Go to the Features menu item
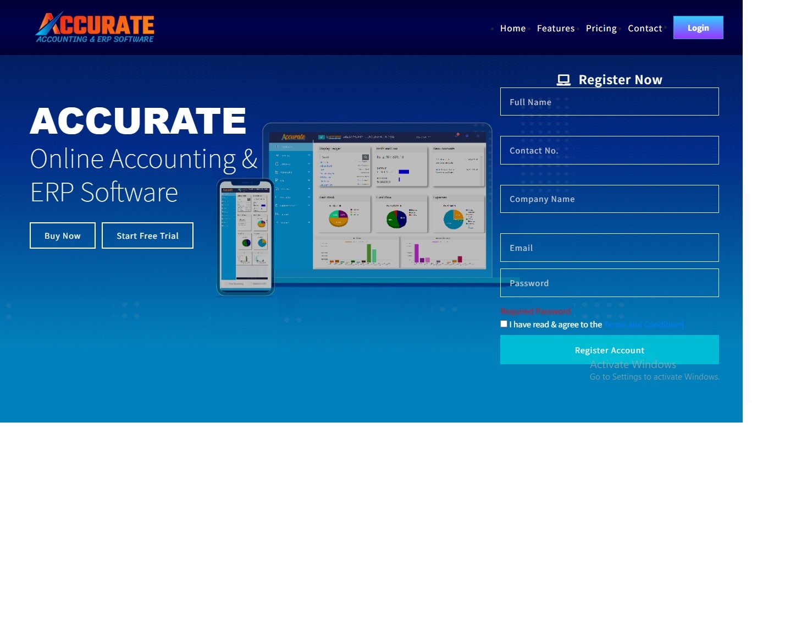 (556, 29)
